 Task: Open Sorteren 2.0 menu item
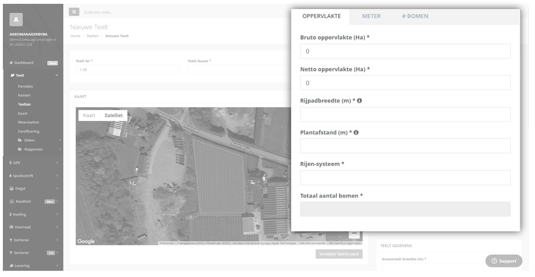coord(33,253)
